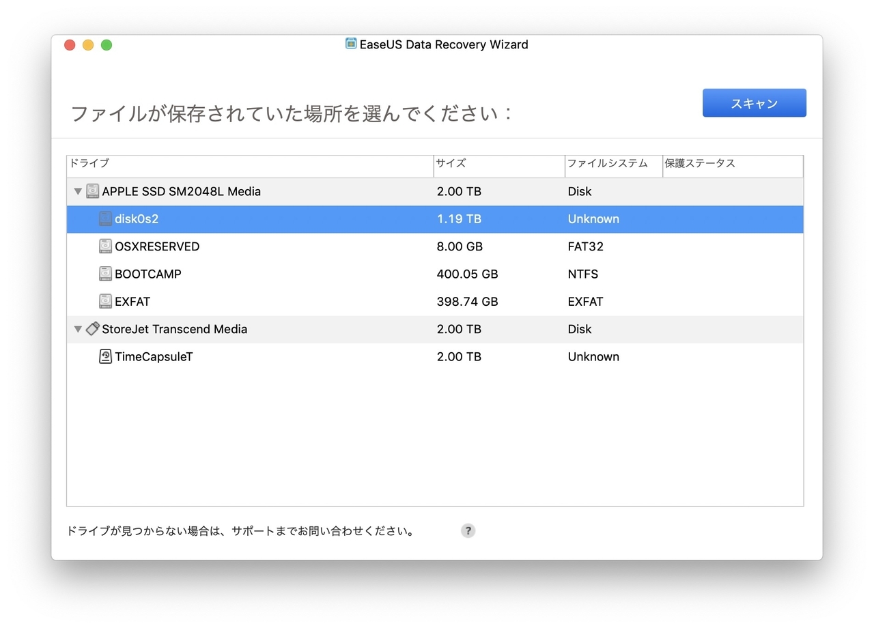
Task: Collapse the StoreJet Transcend Media group
Action: [x=78, y=329]
